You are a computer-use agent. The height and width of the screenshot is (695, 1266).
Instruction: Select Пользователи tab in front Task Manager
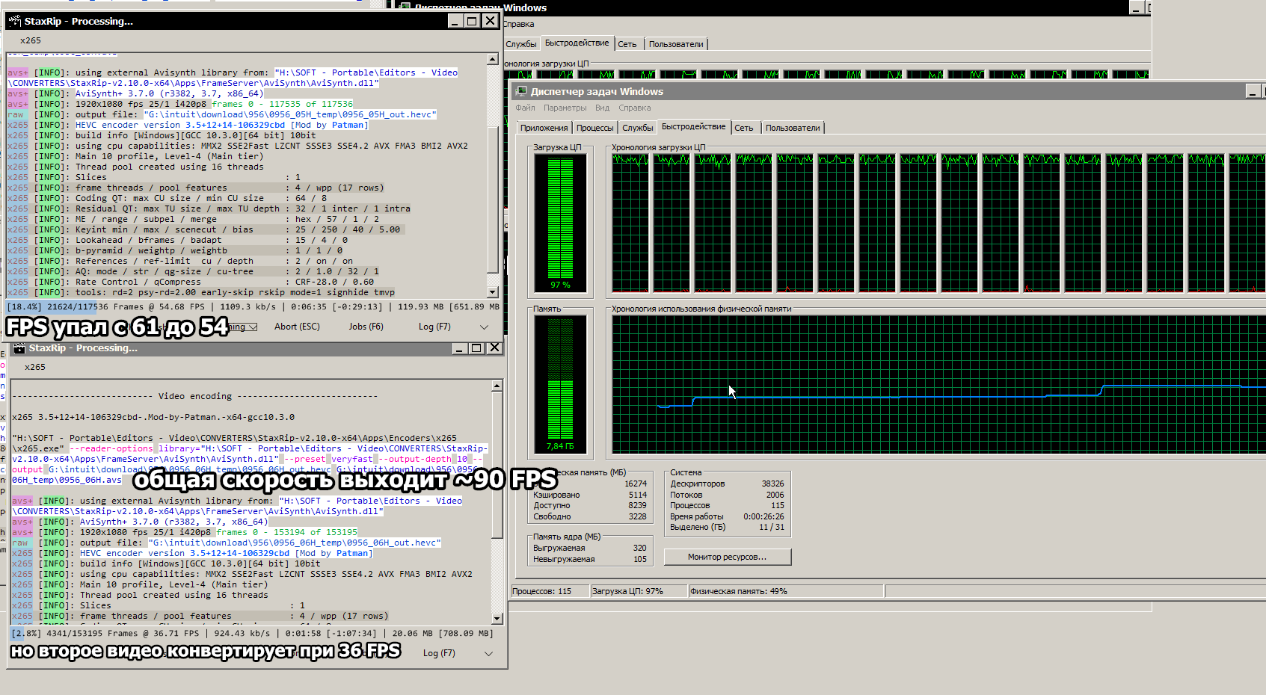[x=793, y=128]
